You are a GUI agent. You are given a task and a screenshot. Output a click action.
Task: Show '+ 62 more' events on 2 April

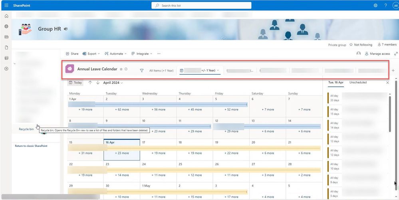click(x=122, y=109)
